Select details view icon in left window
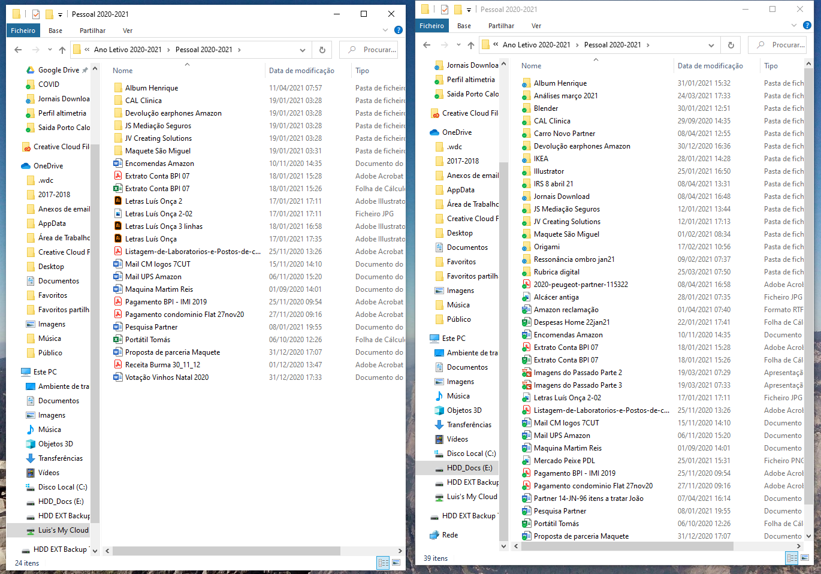821x574 pixels. (383, 563)
